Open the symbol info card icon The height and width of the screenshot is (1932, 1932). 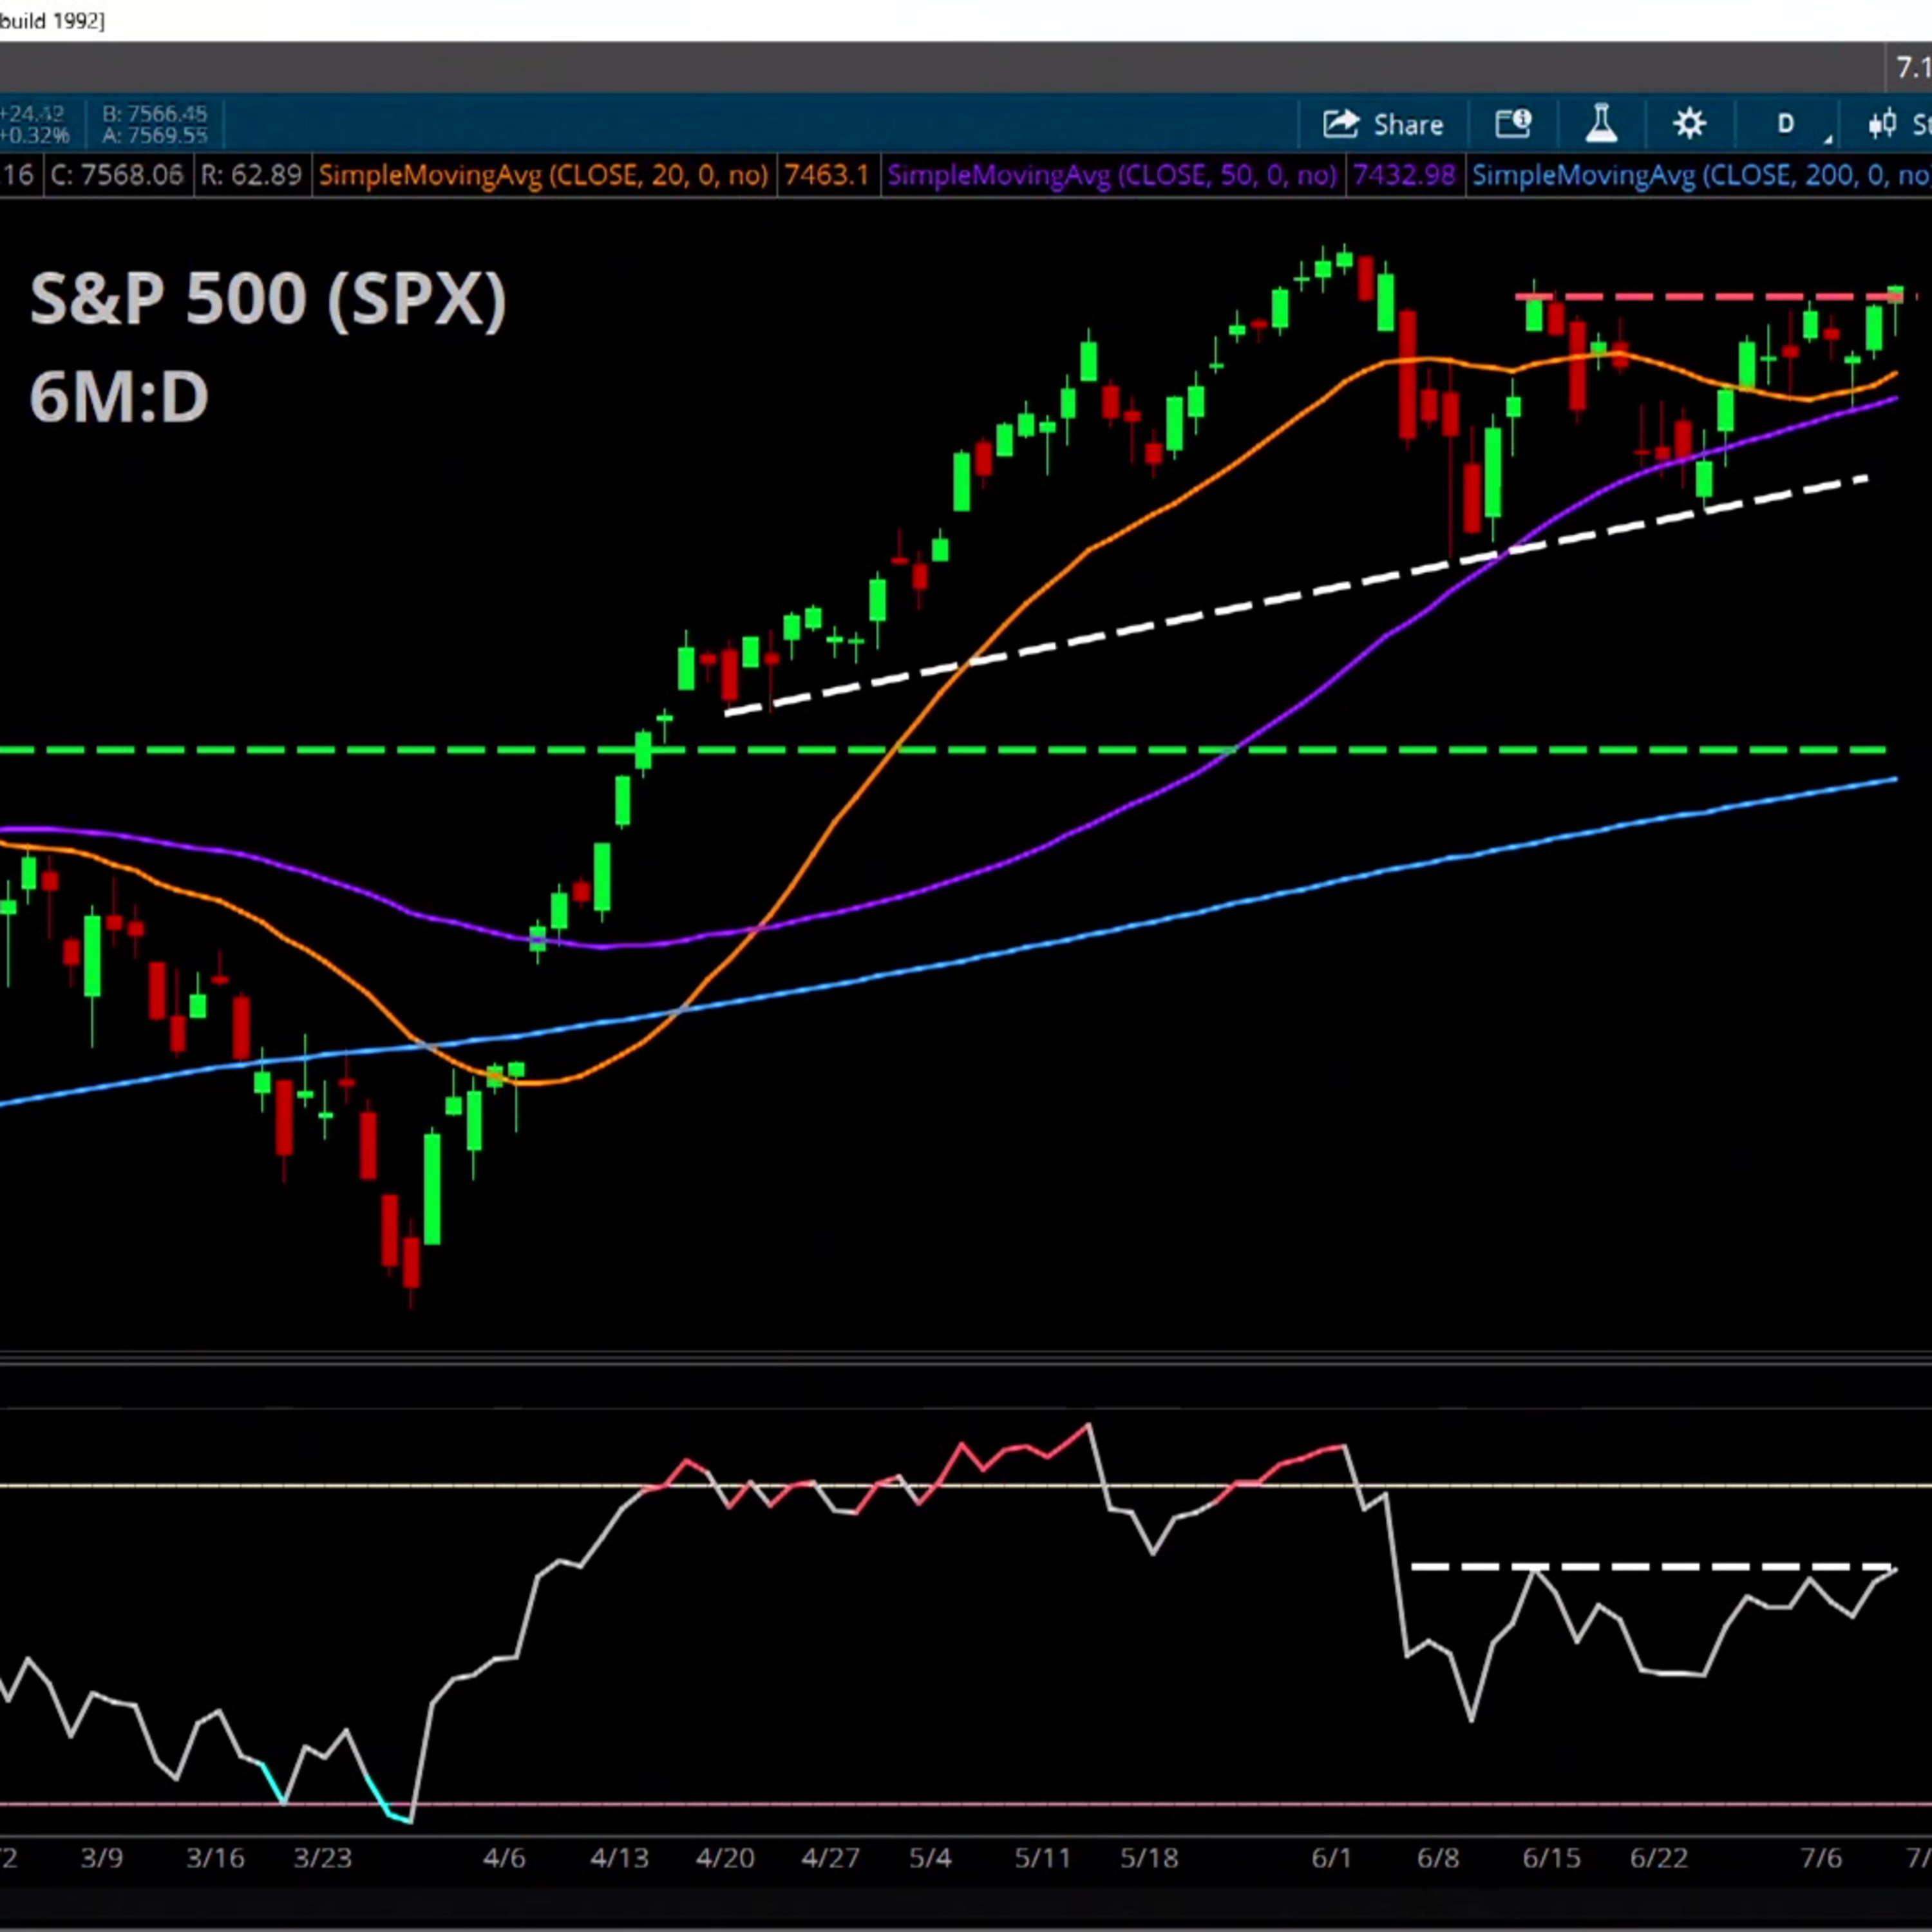click(x=1513, y=124)
